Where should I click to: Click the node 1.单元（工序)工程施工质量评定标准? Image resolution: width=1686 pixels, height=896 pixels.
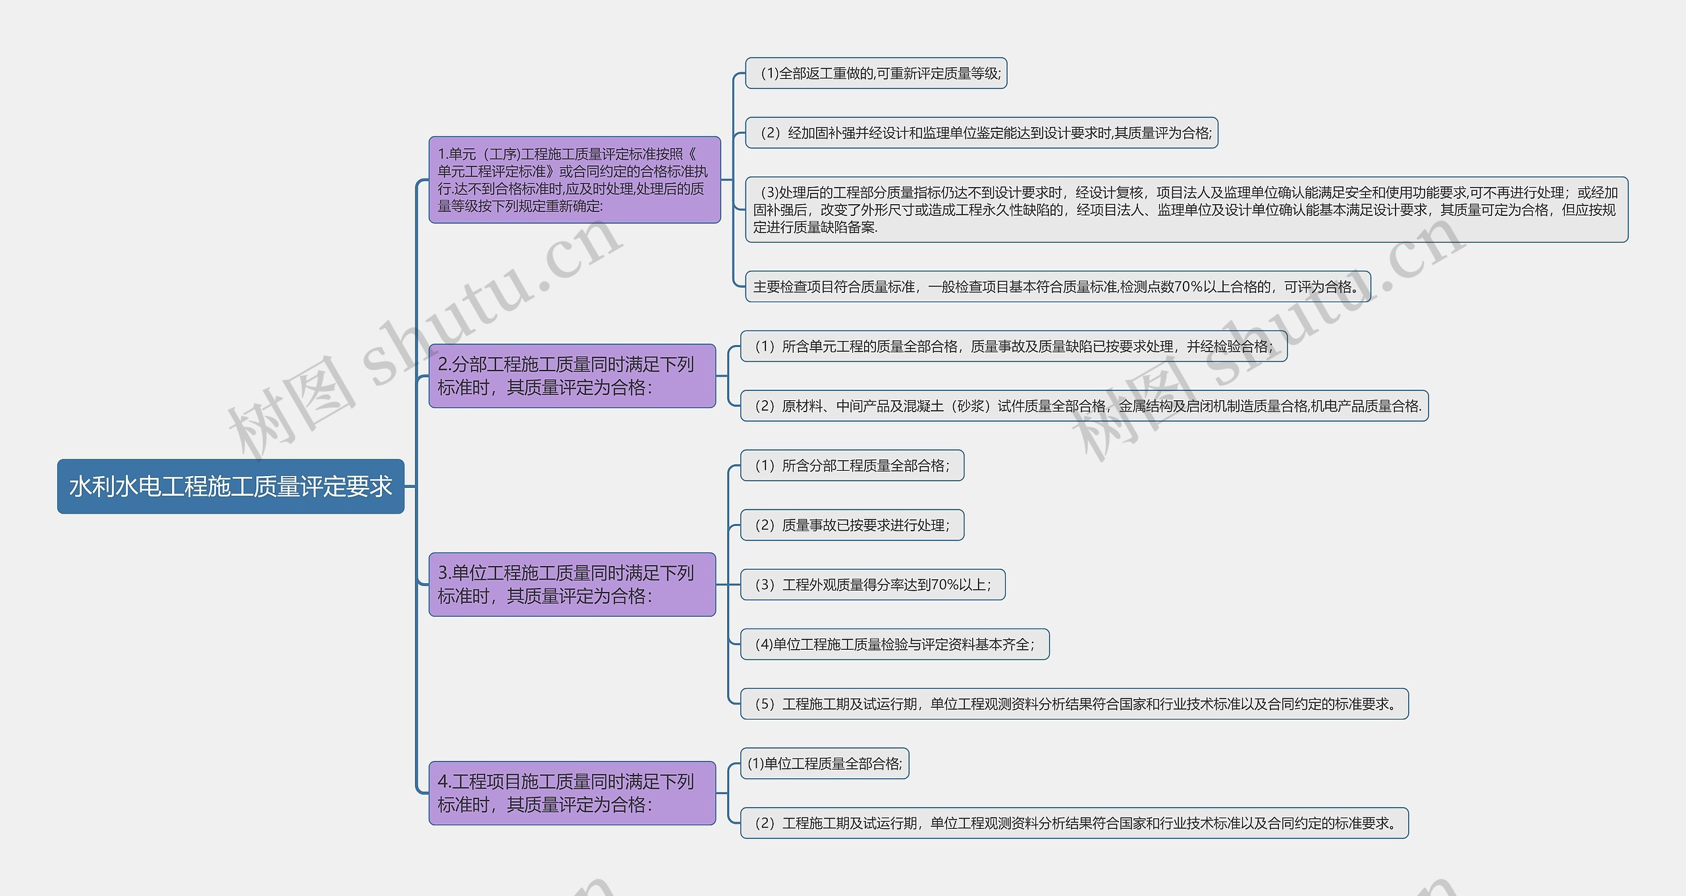pyautogui.click(x=574, y=180)
